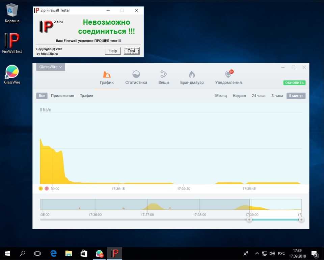Open the People icon in system tray
Image resolution: width=324 pixels, height=260 pixels.
246,253
